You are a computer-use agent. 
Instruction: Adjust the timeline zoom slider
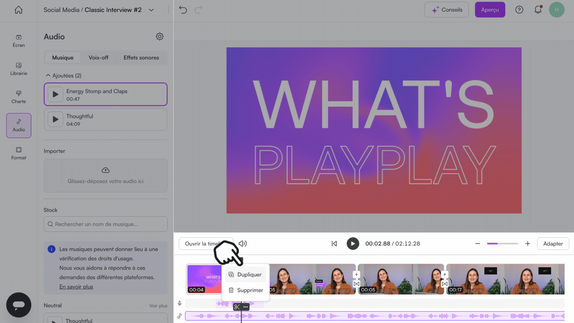[502, 243]
